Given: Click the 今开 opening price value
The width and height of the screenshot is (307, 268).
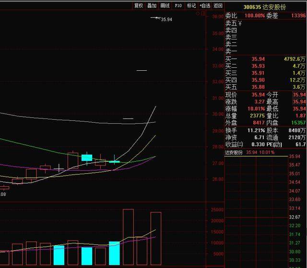Looking at the screenshot, I should coord(299,95).
